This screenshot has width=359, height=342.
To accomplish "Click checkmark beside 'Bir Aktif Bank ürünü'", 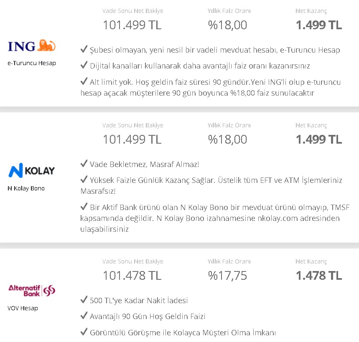I will click(84, 207).
